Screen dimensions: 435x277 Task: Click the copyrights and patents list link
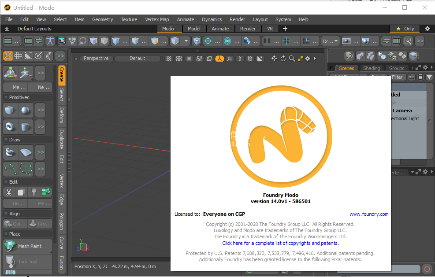(280, 243)
